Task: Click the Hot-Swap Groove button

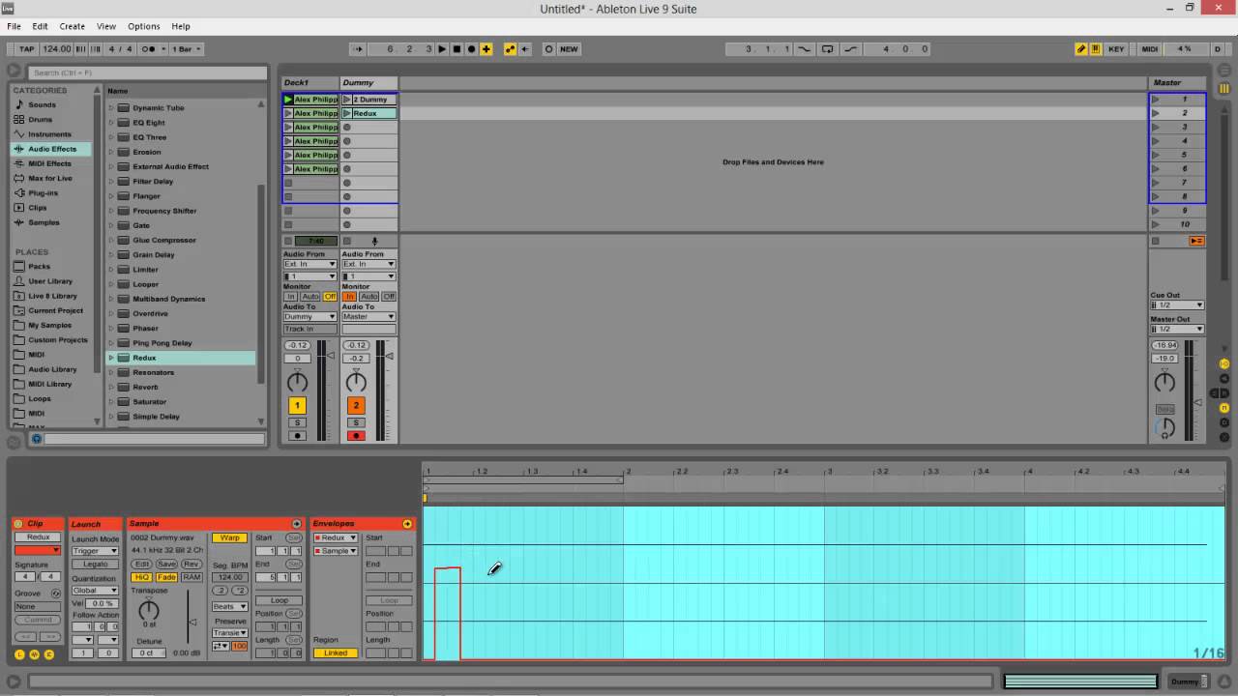Action: coord(55,593)
